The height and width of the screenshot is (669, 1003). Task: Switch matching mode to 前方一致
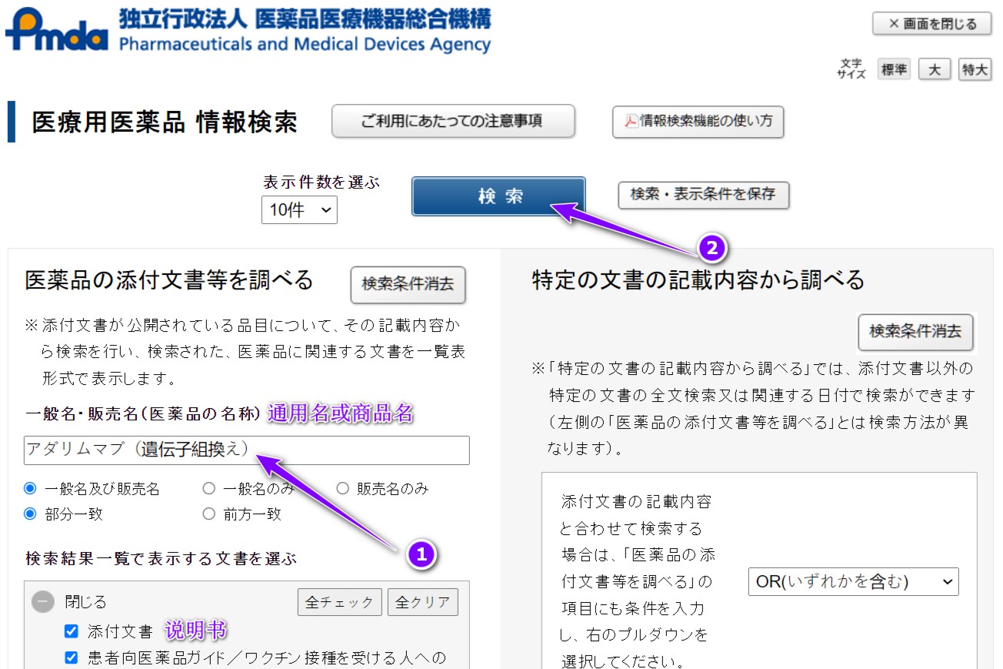(208, 513)
